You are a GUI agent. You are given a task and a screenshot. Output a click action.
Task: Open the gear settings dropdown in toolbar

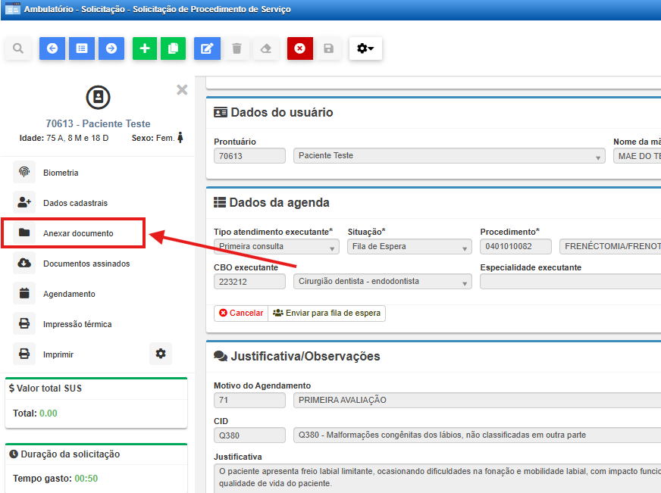(365, 48)
